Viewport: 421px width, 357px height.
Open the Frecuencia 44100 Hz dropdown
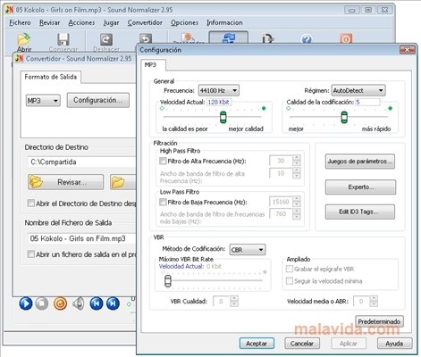pos(219,90)
